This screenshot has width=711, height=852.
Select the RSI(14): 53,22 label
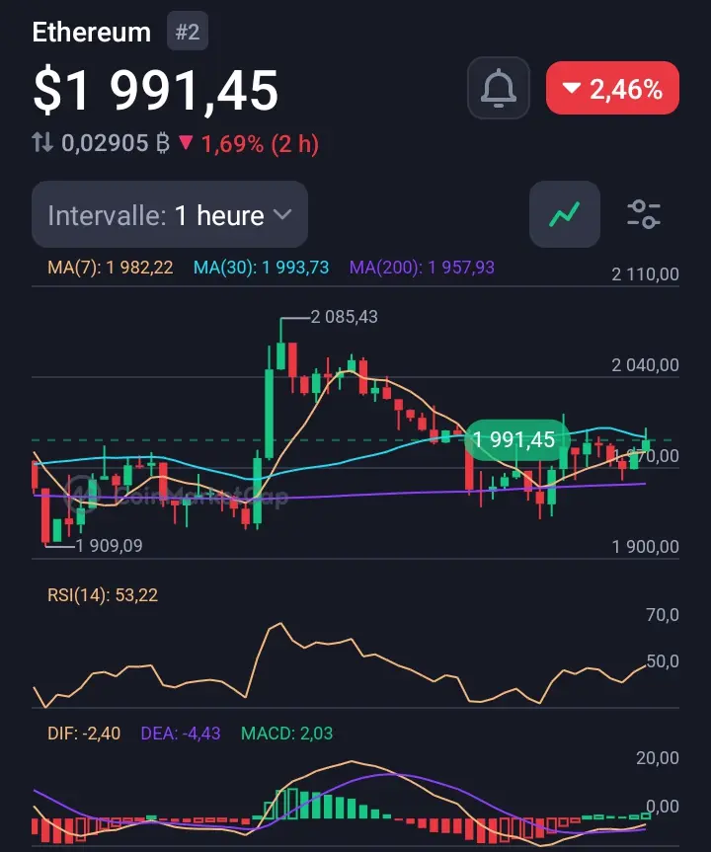tap(103, 595)
